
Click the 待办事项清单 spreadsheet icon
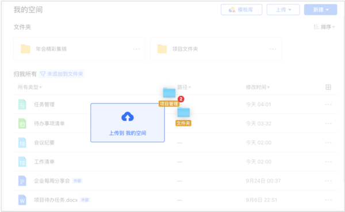coord(22,124)
